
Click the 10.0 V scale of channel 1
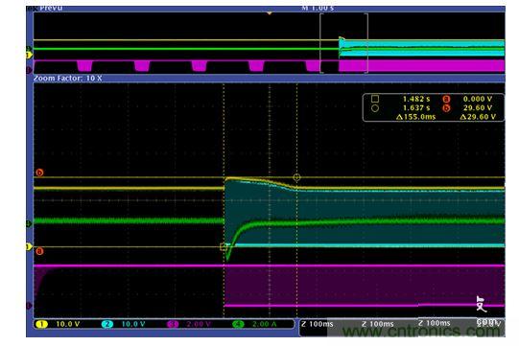[68, 324]
